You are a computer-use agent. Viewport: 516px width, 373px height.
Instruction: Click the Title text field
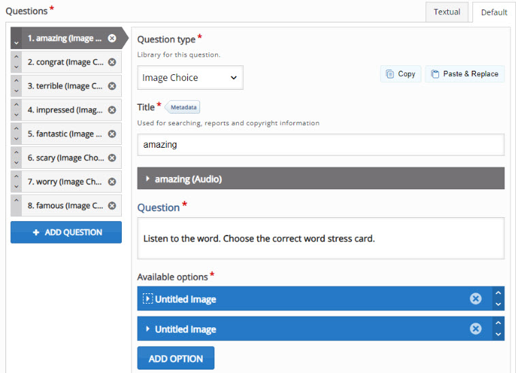[320, 144]
